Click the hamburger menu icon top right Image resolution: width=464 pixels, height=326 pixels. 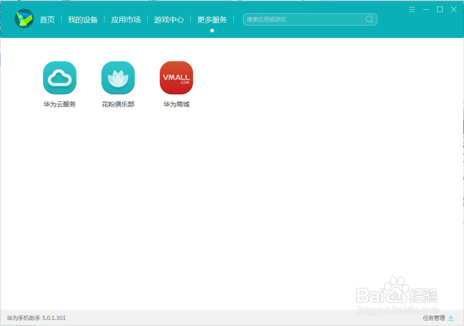click(x=412, y=9)
